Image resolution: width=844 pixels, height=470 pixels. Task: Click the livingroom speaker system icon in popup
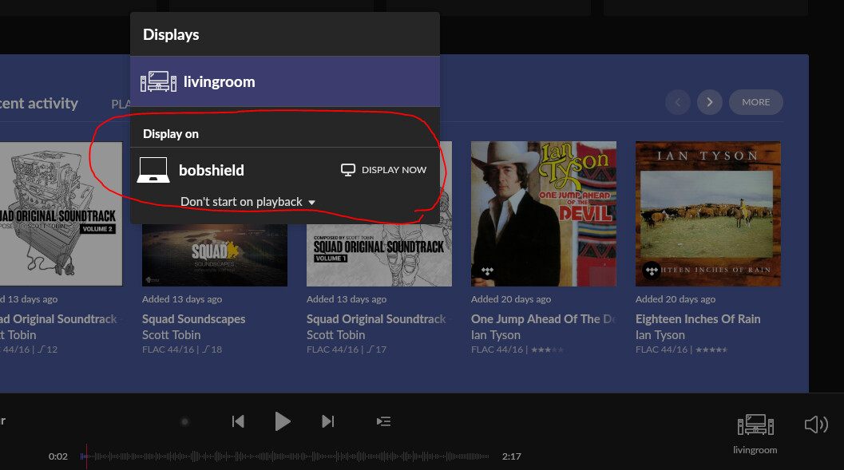tap(158, 81)
